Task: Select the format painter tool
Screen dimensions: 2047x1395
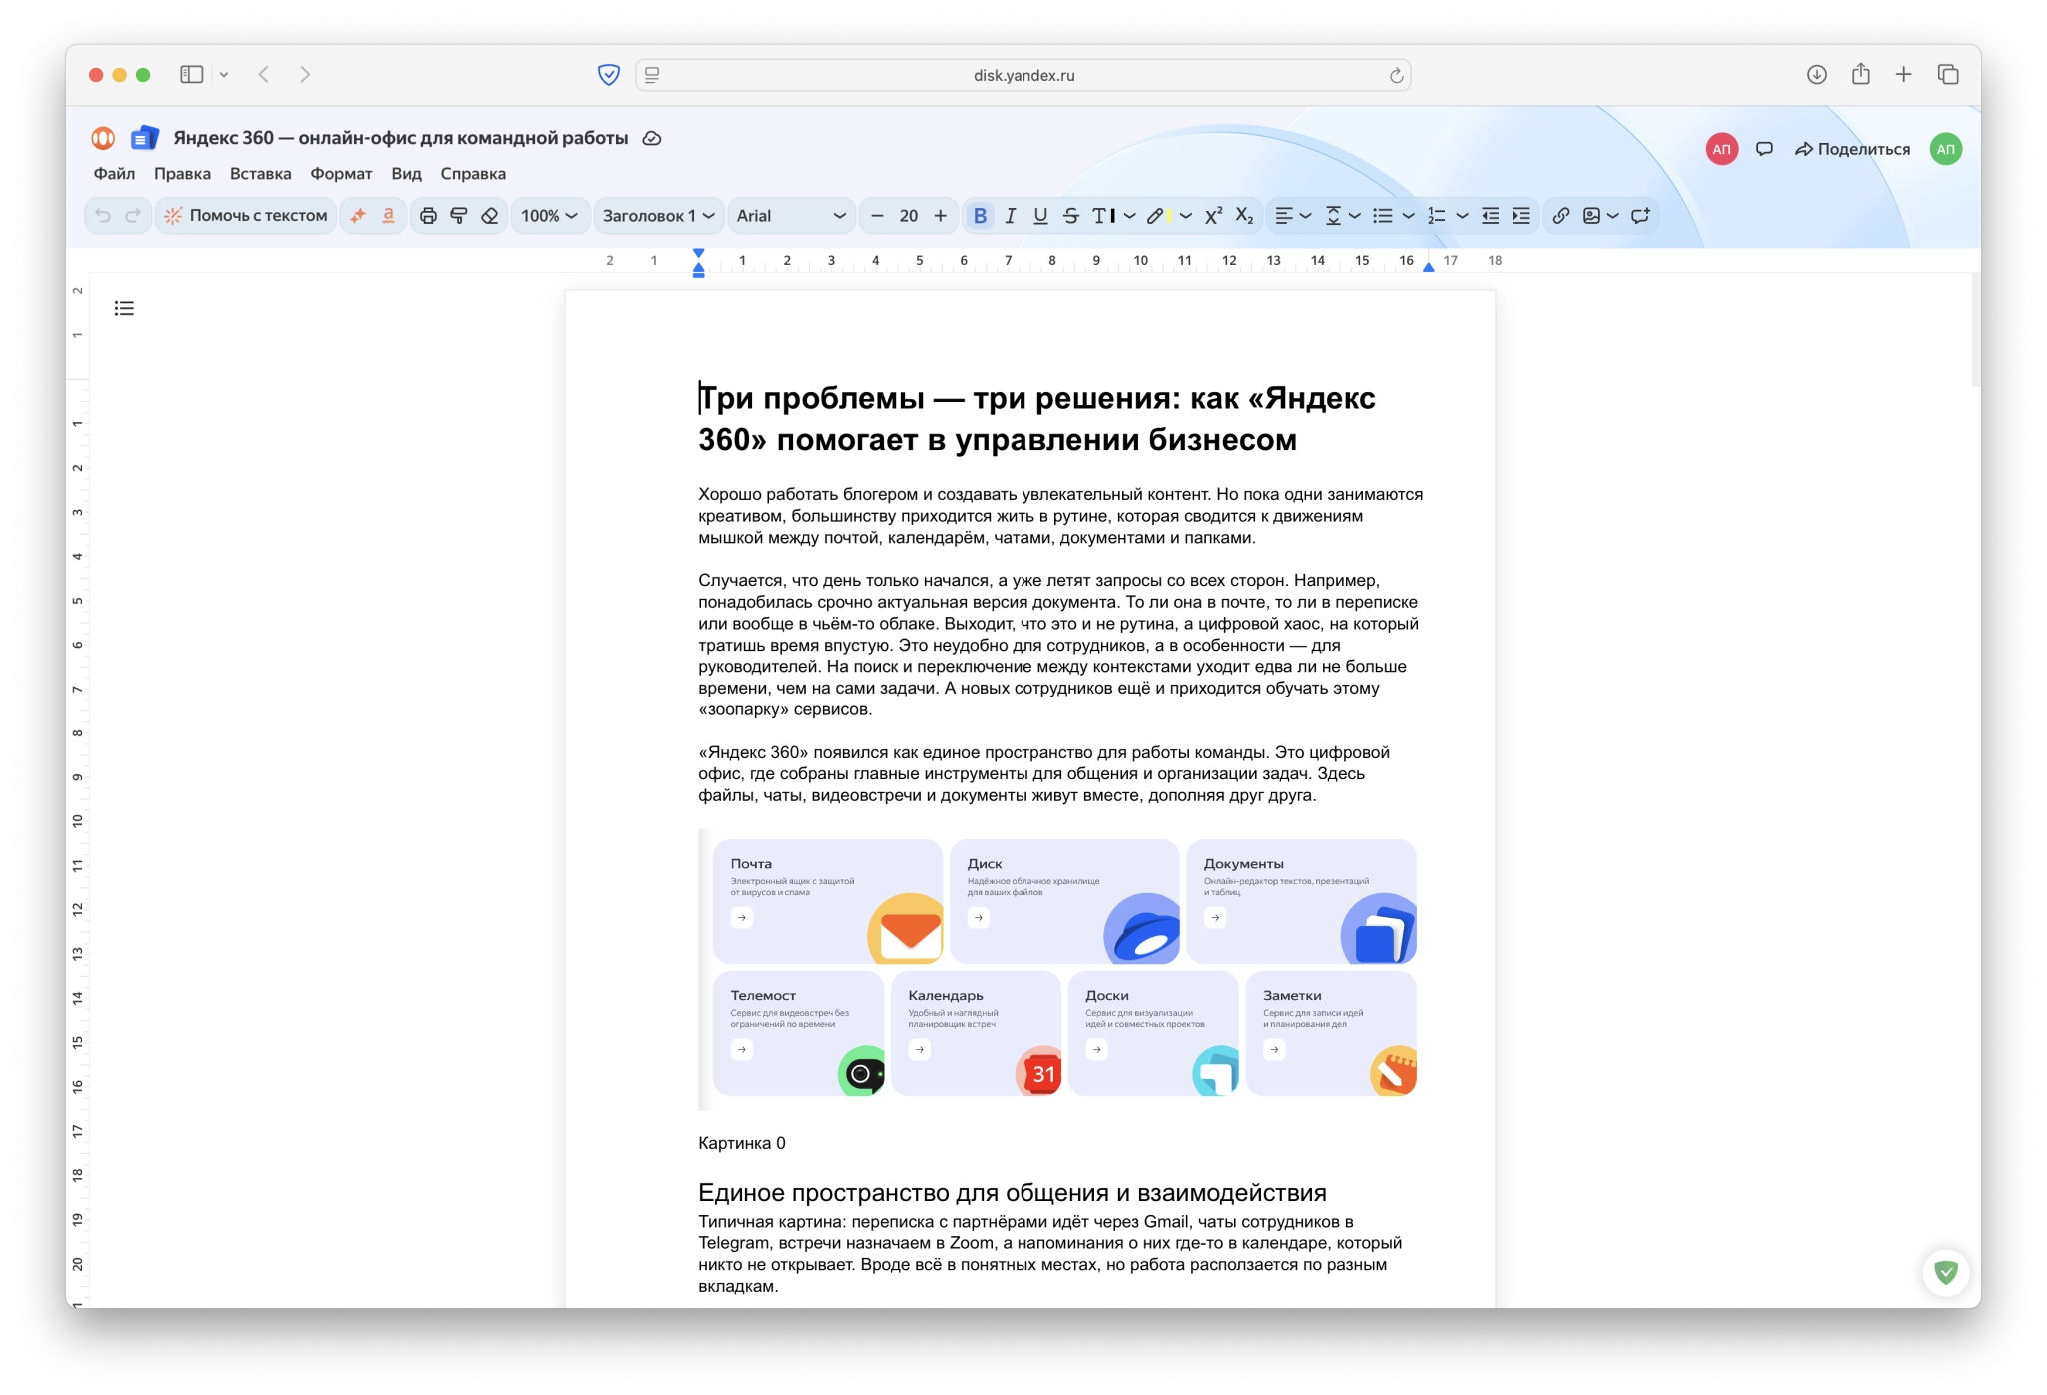Action: click(459, 216)
